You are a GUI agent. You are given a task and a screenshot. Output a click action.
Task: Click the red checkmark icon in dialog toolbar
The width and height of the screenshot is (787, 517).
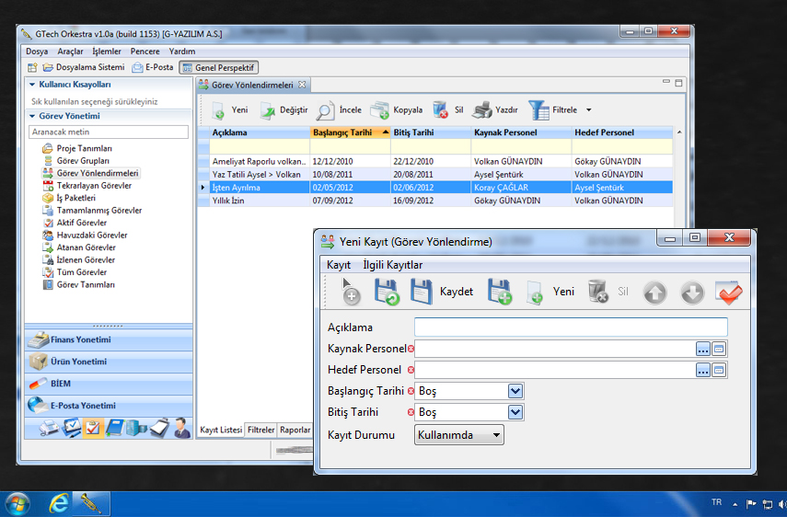tap(729, 293)
